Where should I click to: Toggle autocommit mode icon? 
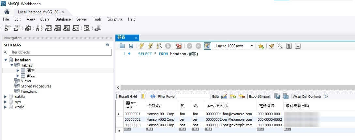pyautogui.click(x=207, y=46)
